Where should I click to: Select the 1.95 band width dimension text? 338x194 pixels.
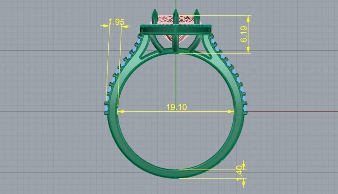[x=117, y=22]
